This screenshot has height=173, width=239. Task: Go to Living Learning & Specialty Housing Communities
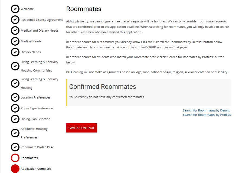click(x=39, y=66)
